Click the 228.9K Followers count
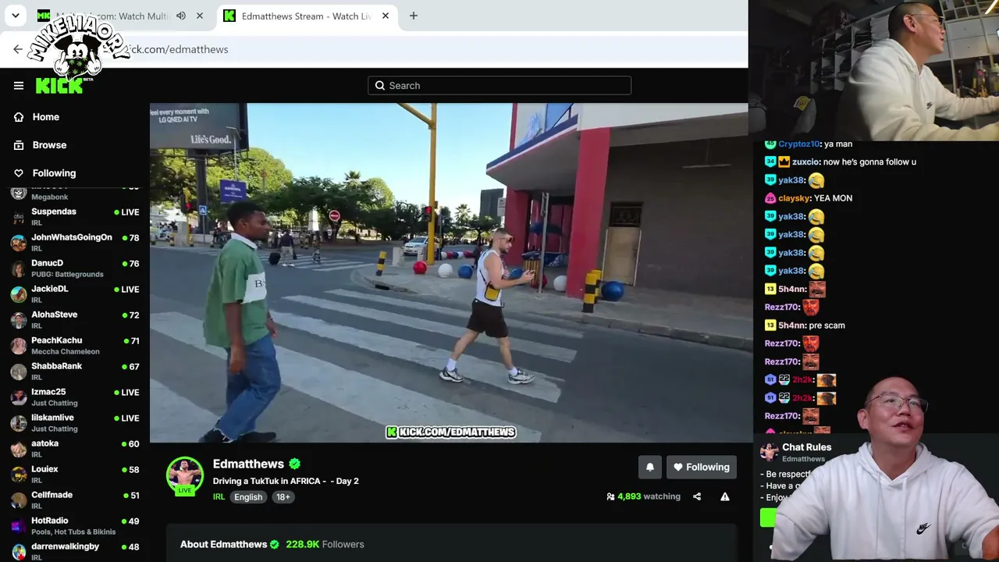This screenshot has height=562, width=999. 325,544
